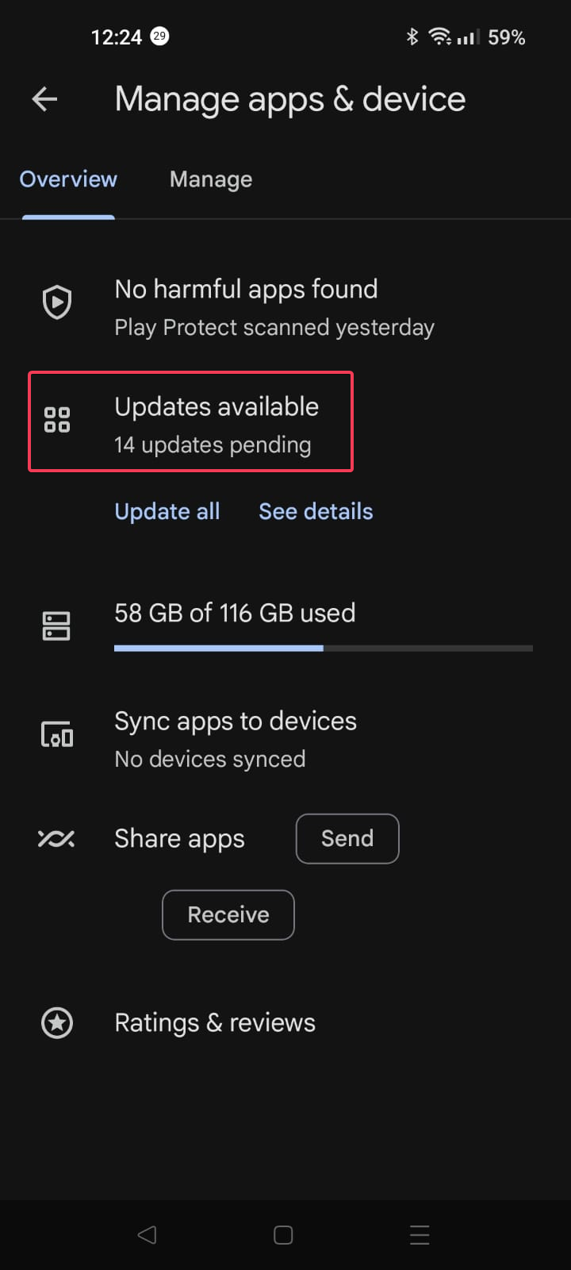Open the Ratings & reviews entry
571x1270 pixels.
pyautogui.click(x=285, y=1023)
